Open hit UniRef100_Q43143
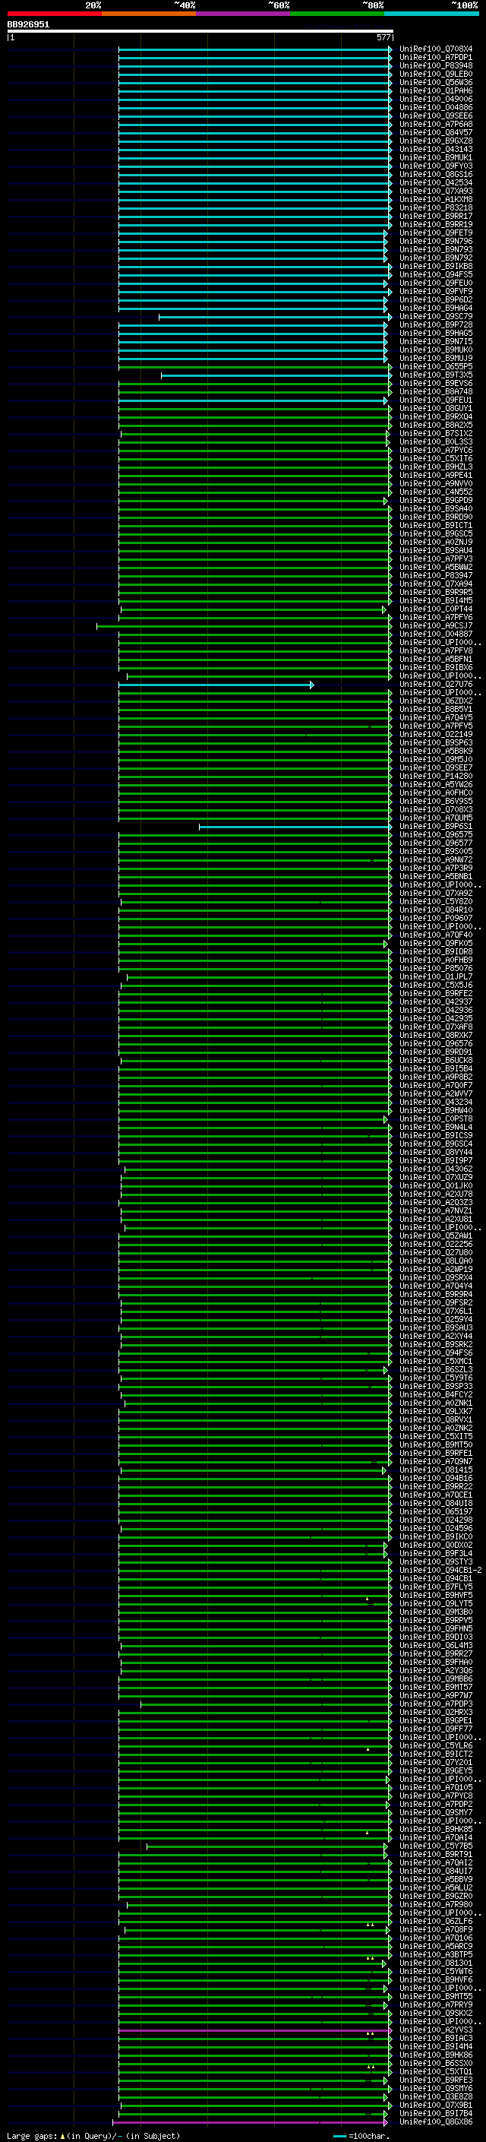Image resolution: width=486 pixels, height=2142 pixels. [436, 150]
